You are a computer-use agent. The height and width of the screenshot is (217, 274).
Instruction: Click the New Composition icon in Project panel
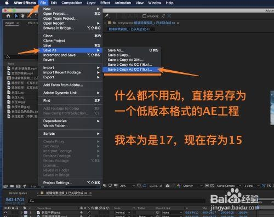[18, 186]
